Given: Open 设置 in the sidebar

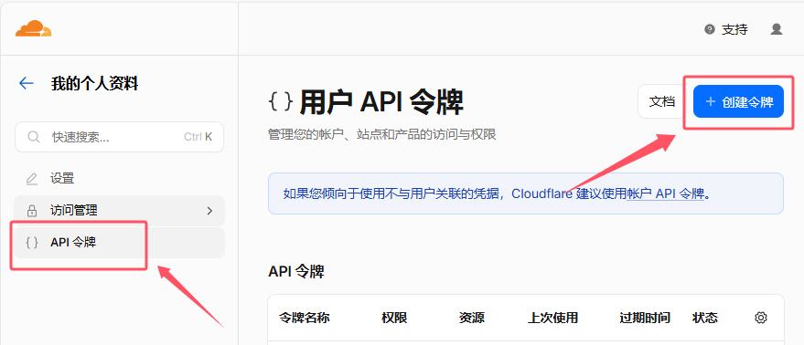Looking at the screenshot, I should (119, 179).
